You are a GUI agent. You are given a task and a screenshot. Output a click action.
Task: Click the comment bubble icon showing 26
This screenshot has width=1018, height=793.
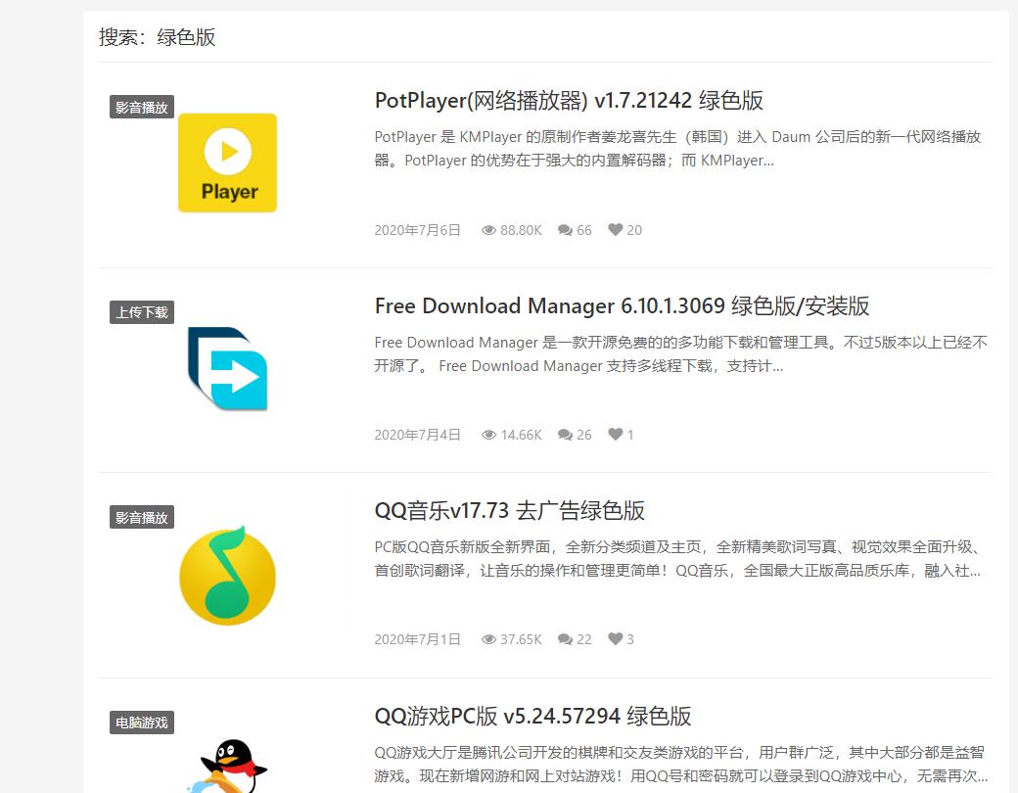pos(563,434)
